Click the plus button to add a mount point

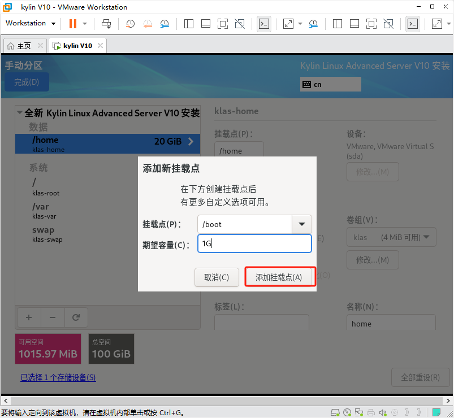(29, 317)
